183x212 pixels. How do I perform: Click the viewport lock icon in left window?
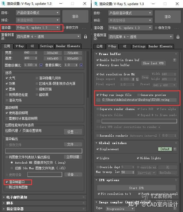pyautogui.click(x=86, y=36)
